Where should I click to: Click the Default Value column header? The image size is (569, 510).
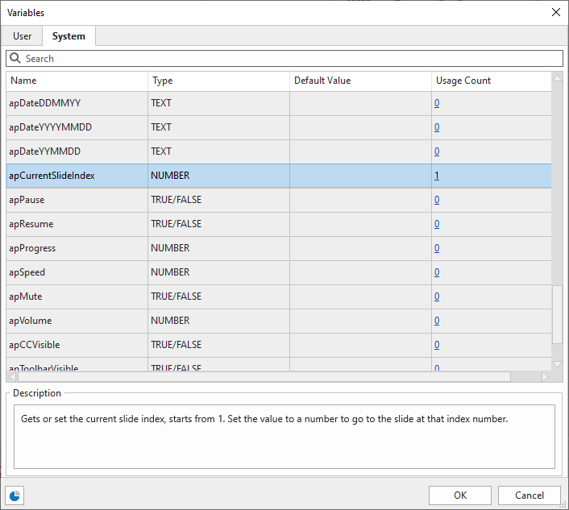pyautogui.click(x=360, y=81)
